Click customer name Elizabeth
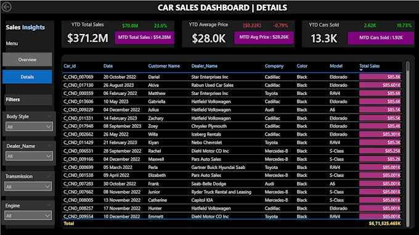Image resolution: width=419 pixels, height=235 pixels. coord(157,175)
